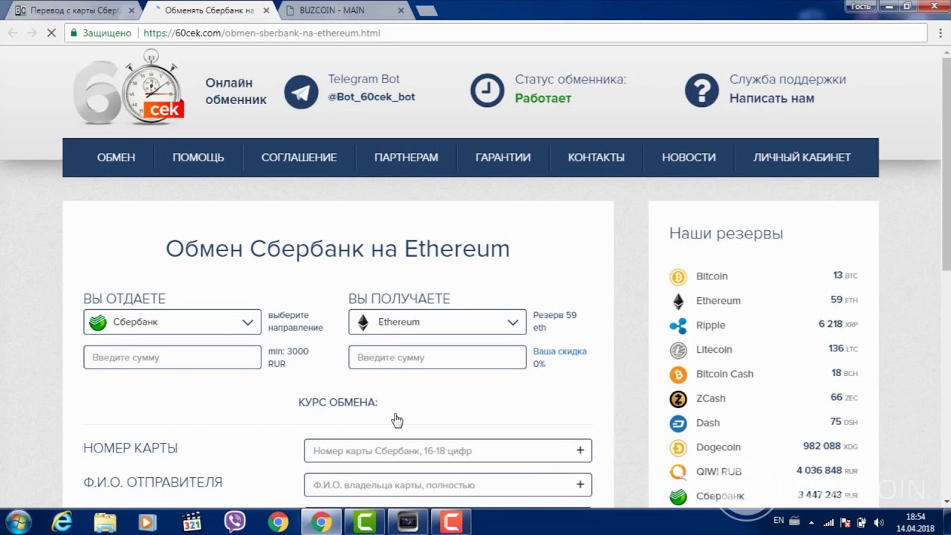Click Ripple name in reserves list
Viewport: 951px width, 535px height.
click(710, 325)
